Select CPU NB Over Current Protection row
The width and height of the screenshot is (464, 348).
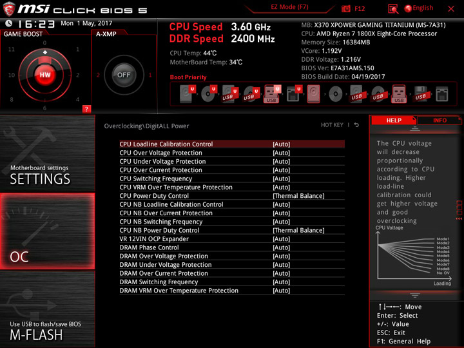coord(232,213)
